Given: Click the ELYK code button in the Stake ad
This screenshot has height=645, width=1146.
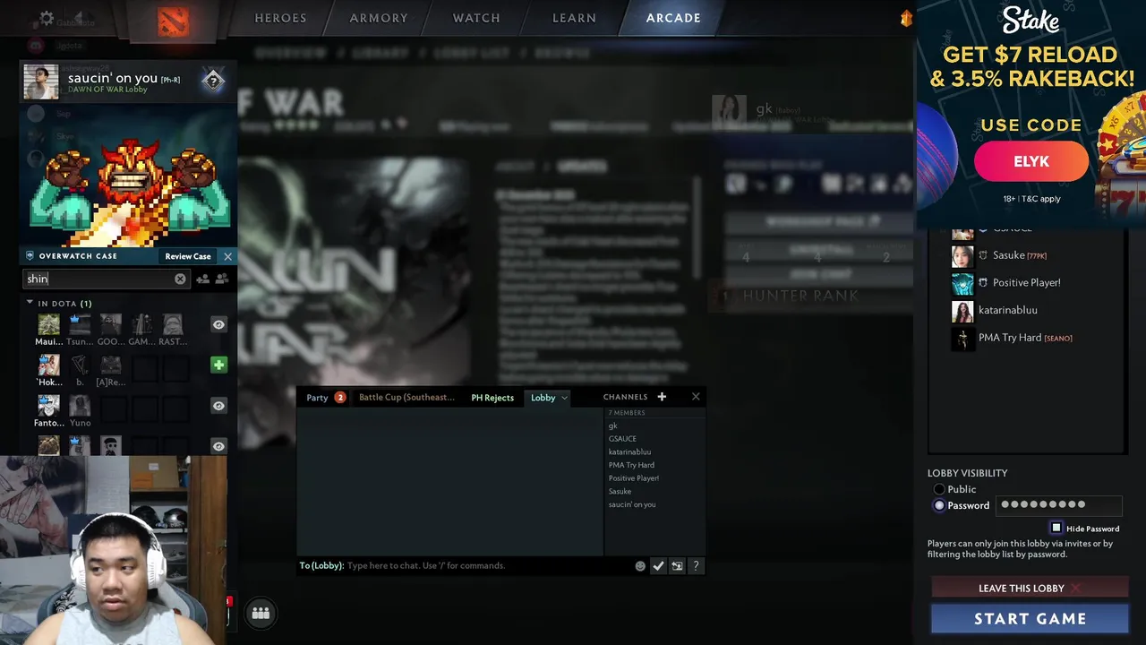Looking at the screenshot, I should click(1031, 162).
